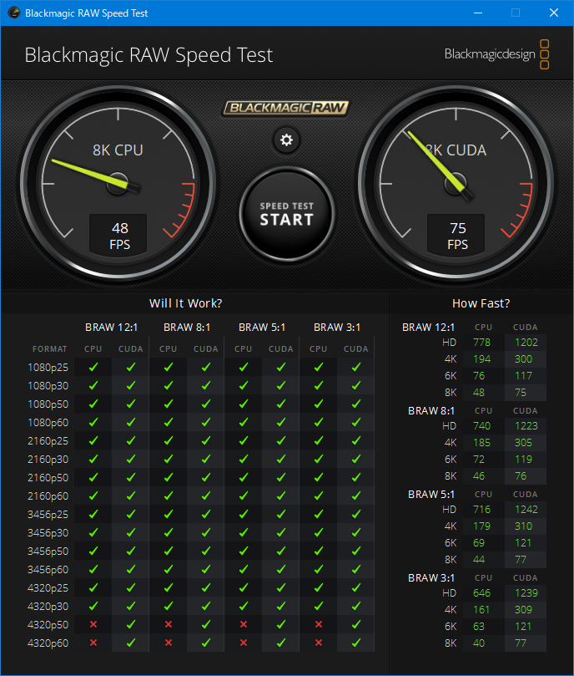Click BRAW 3:1 HD CUDA value 1239

526,592
